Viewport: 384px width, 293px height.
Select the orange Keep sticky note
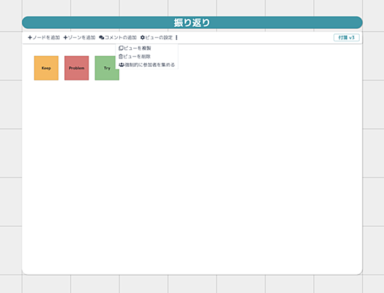click(47, 68)
